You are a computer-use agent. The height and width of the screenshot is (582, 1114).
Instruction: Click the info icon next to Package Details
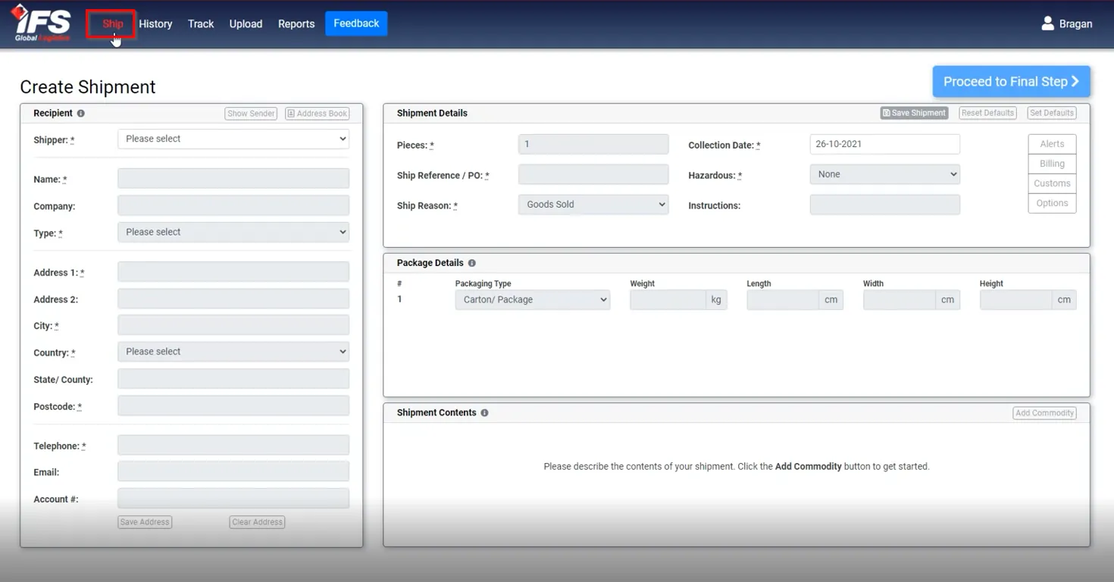tap(471, 263)
